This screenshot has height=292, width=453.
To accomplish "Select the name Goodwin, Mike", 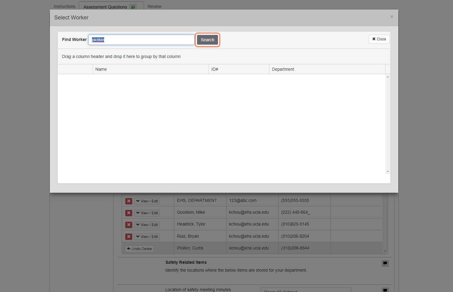I will (x=191, y=212).
